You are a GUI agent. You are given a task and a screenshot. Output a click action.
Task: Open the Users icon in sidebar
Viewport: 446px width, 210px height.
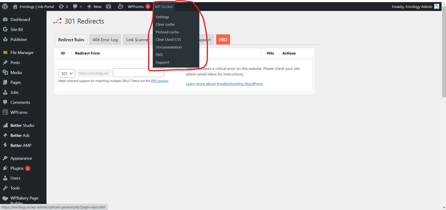click(5, 178)
